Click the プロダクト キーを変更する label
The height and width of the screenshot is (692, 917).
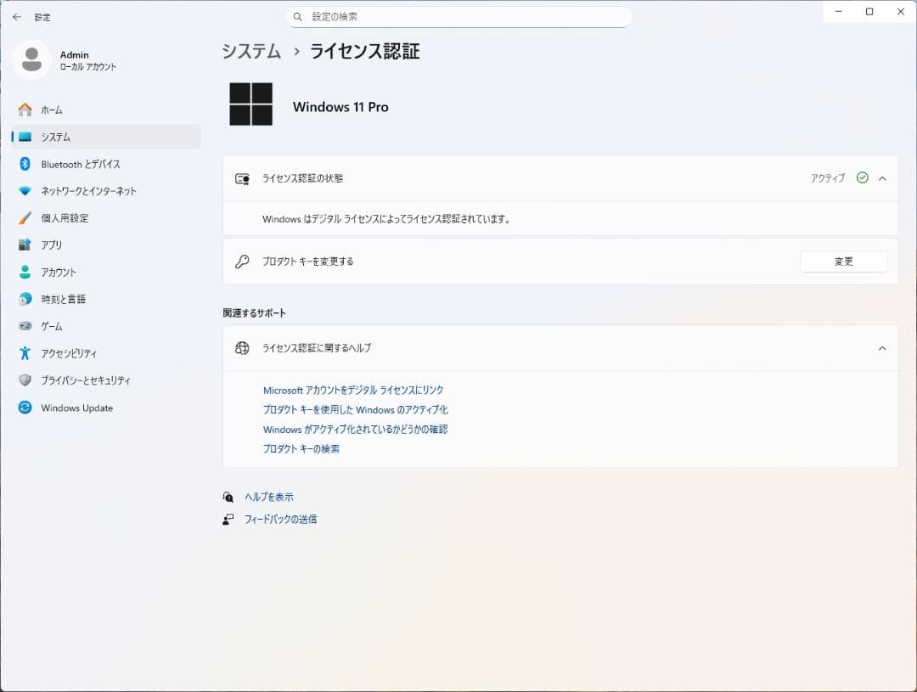pyautogui.click(x=307, y=262)
